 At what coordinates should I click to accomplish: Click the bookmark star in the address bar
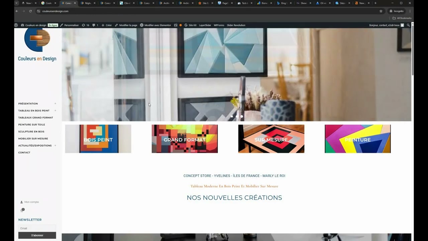[x=381, y=11]
